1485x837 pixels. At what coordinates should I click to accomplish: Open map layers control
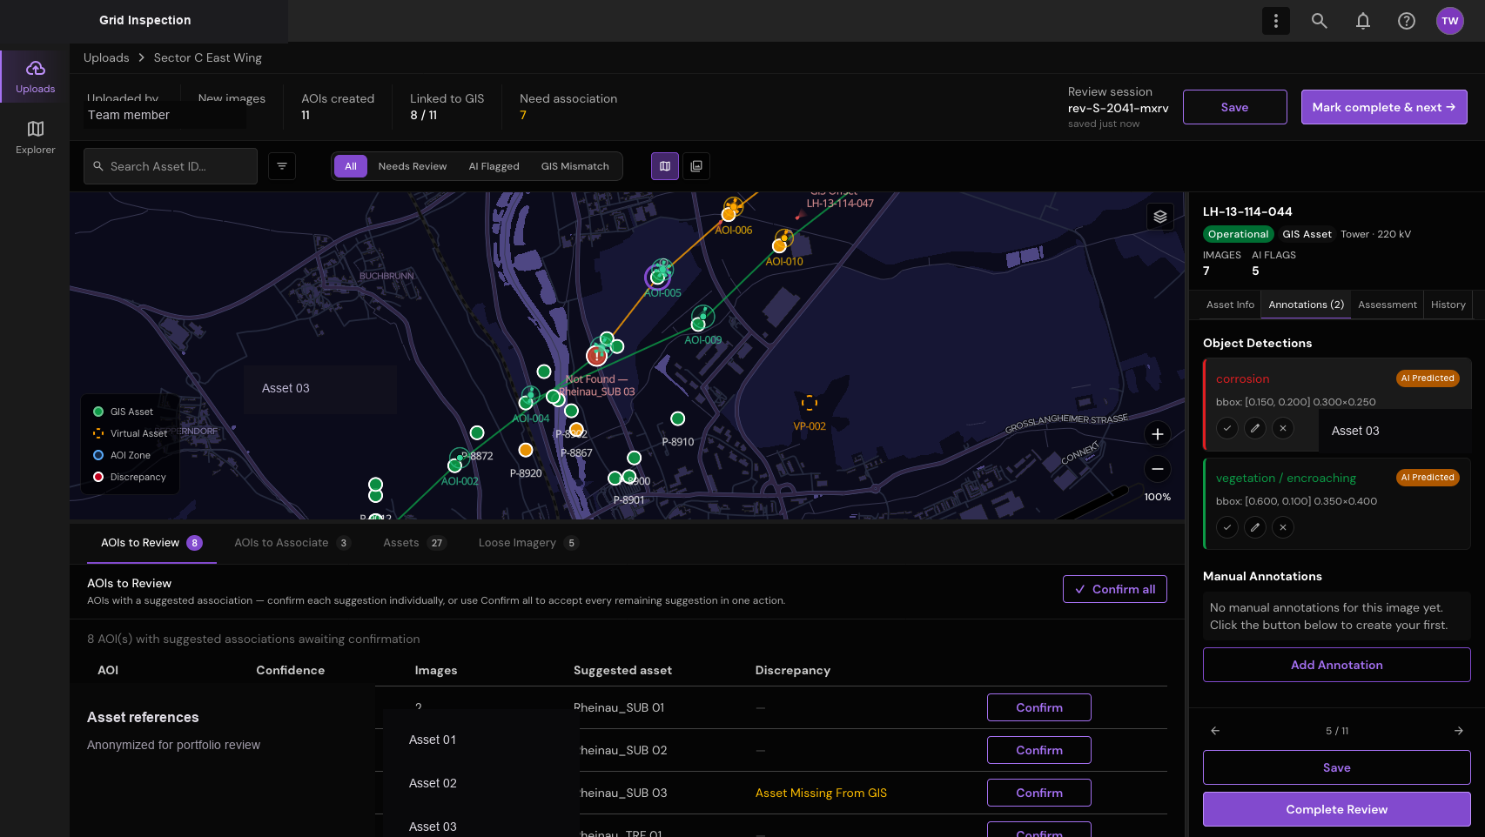[x=1160, y=217]
